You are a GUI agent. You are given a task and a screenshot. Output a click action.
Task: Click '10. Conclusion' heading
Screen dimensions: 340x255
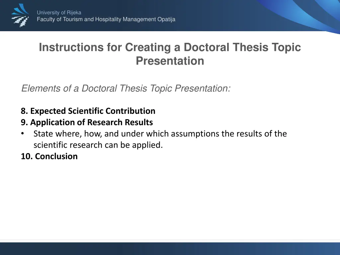point(49,156)
